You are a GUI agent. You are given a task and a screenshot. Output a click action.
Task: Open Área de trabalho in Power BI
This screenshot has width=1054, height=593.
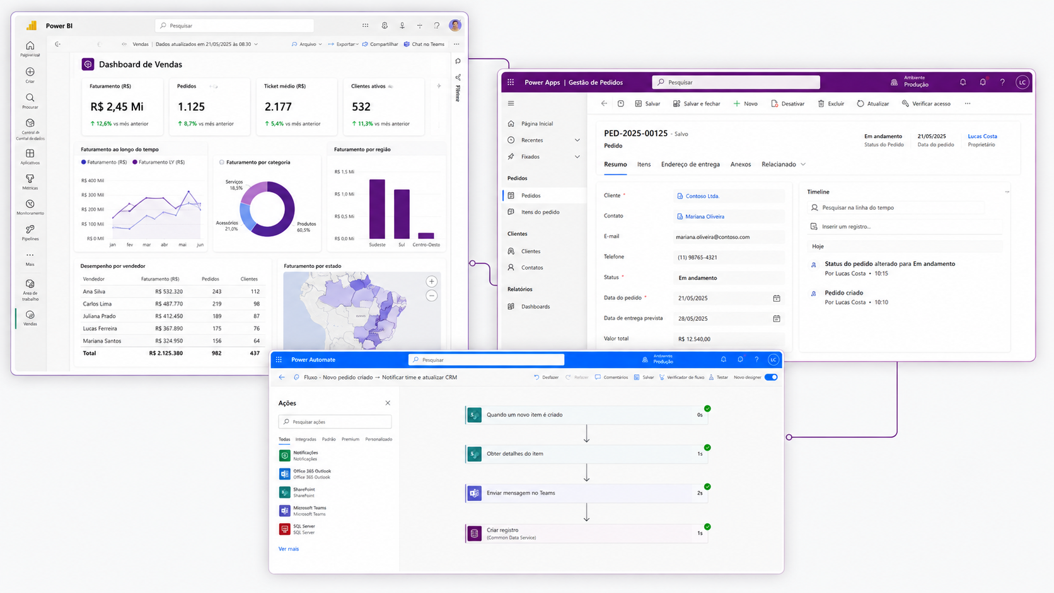coord(30,290)
